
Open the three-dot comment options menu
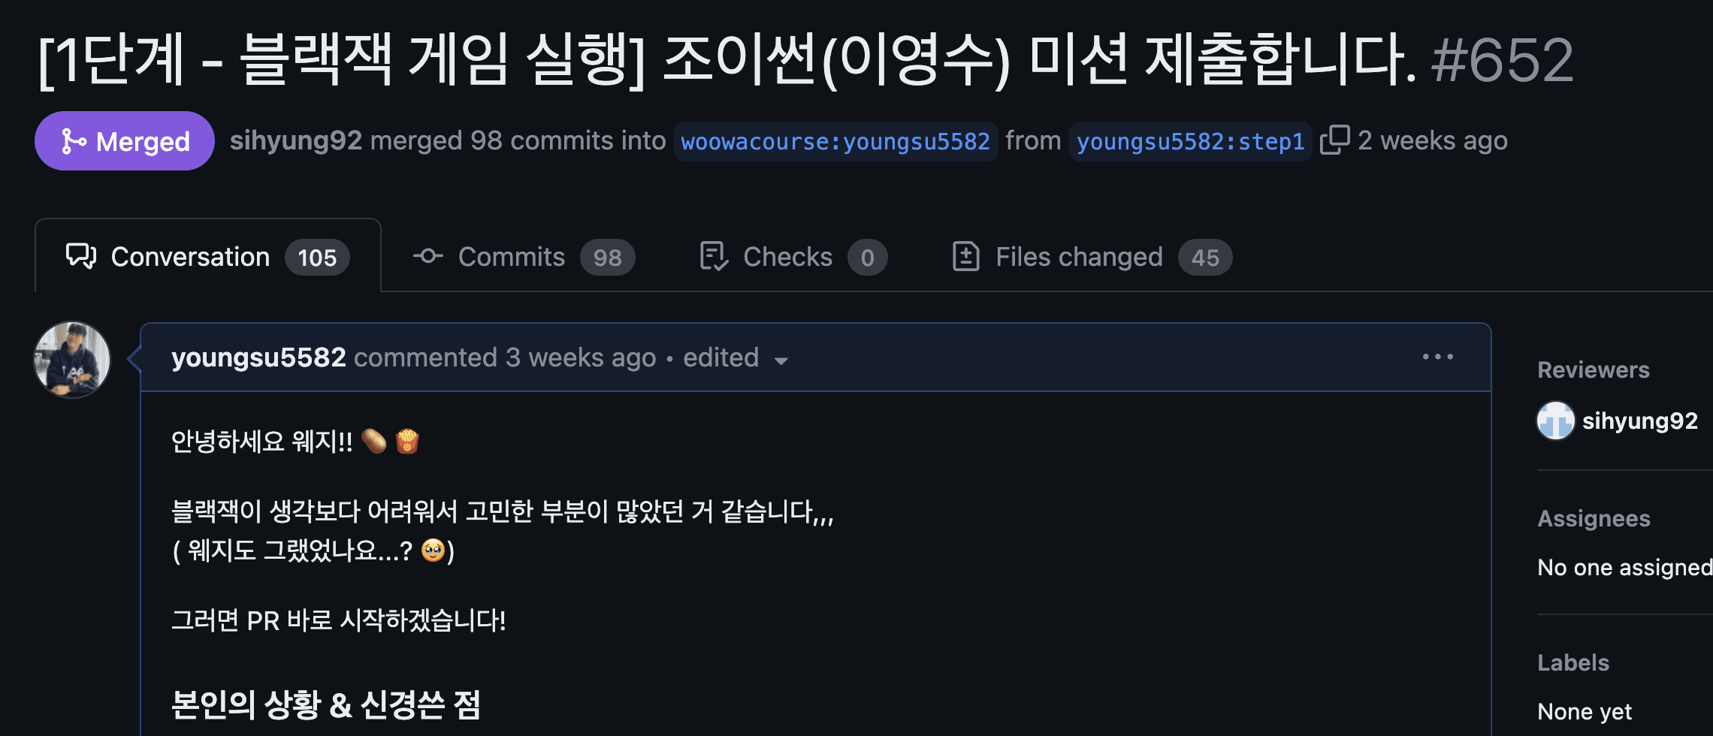click(x=1437, y=357)
